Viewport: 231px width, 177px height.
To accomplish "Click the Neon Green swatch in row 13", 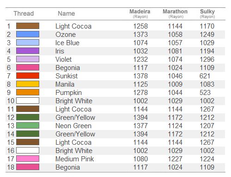I will (x=28, y=125).
